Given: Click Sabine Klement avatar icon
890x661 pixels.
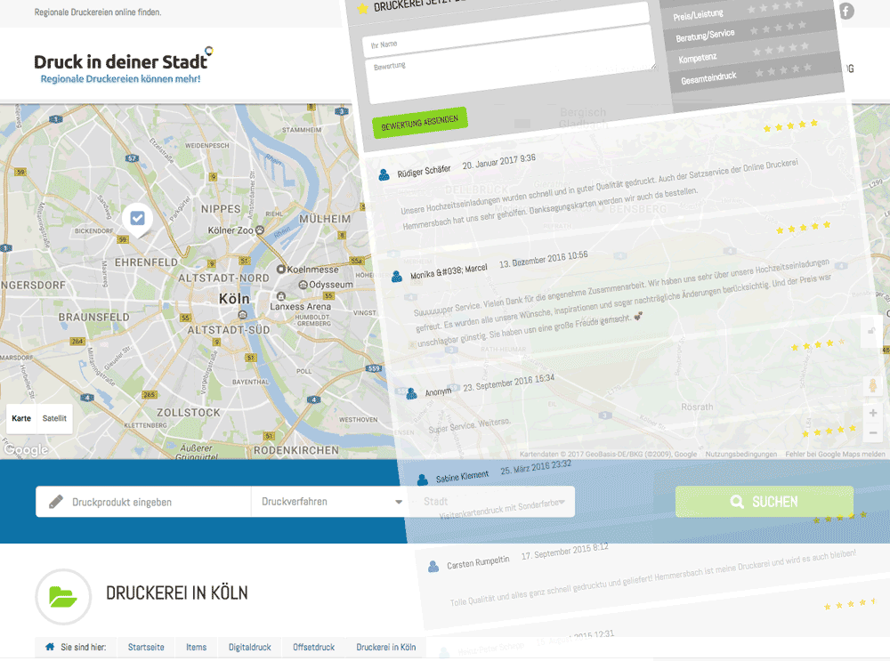Looking at the screenshot, I should click(423, 480).
